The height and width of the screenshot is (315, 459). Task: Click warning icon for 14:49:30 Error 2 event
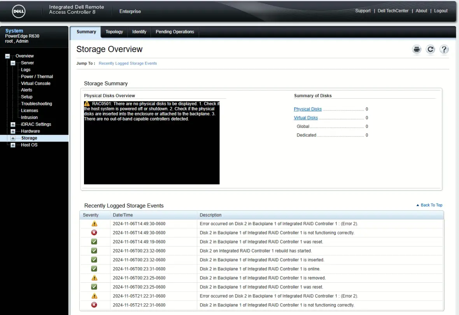[94, 224]
